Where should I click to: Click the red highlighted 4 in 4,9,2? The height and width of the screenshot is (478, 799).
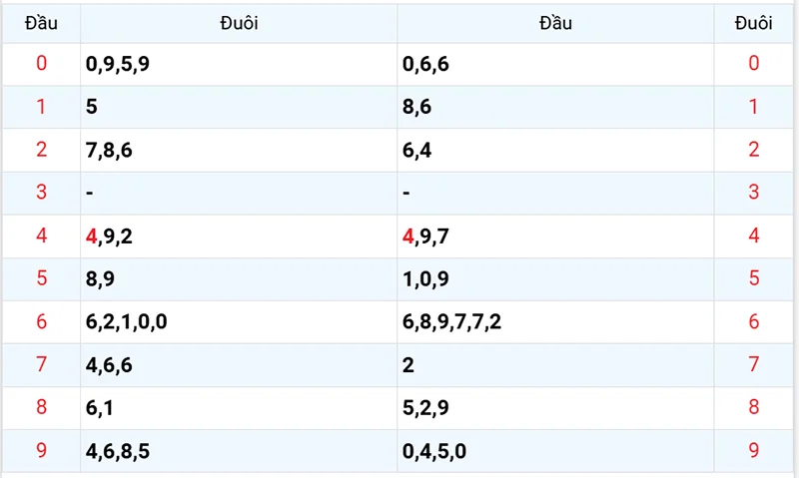[92, 237]
